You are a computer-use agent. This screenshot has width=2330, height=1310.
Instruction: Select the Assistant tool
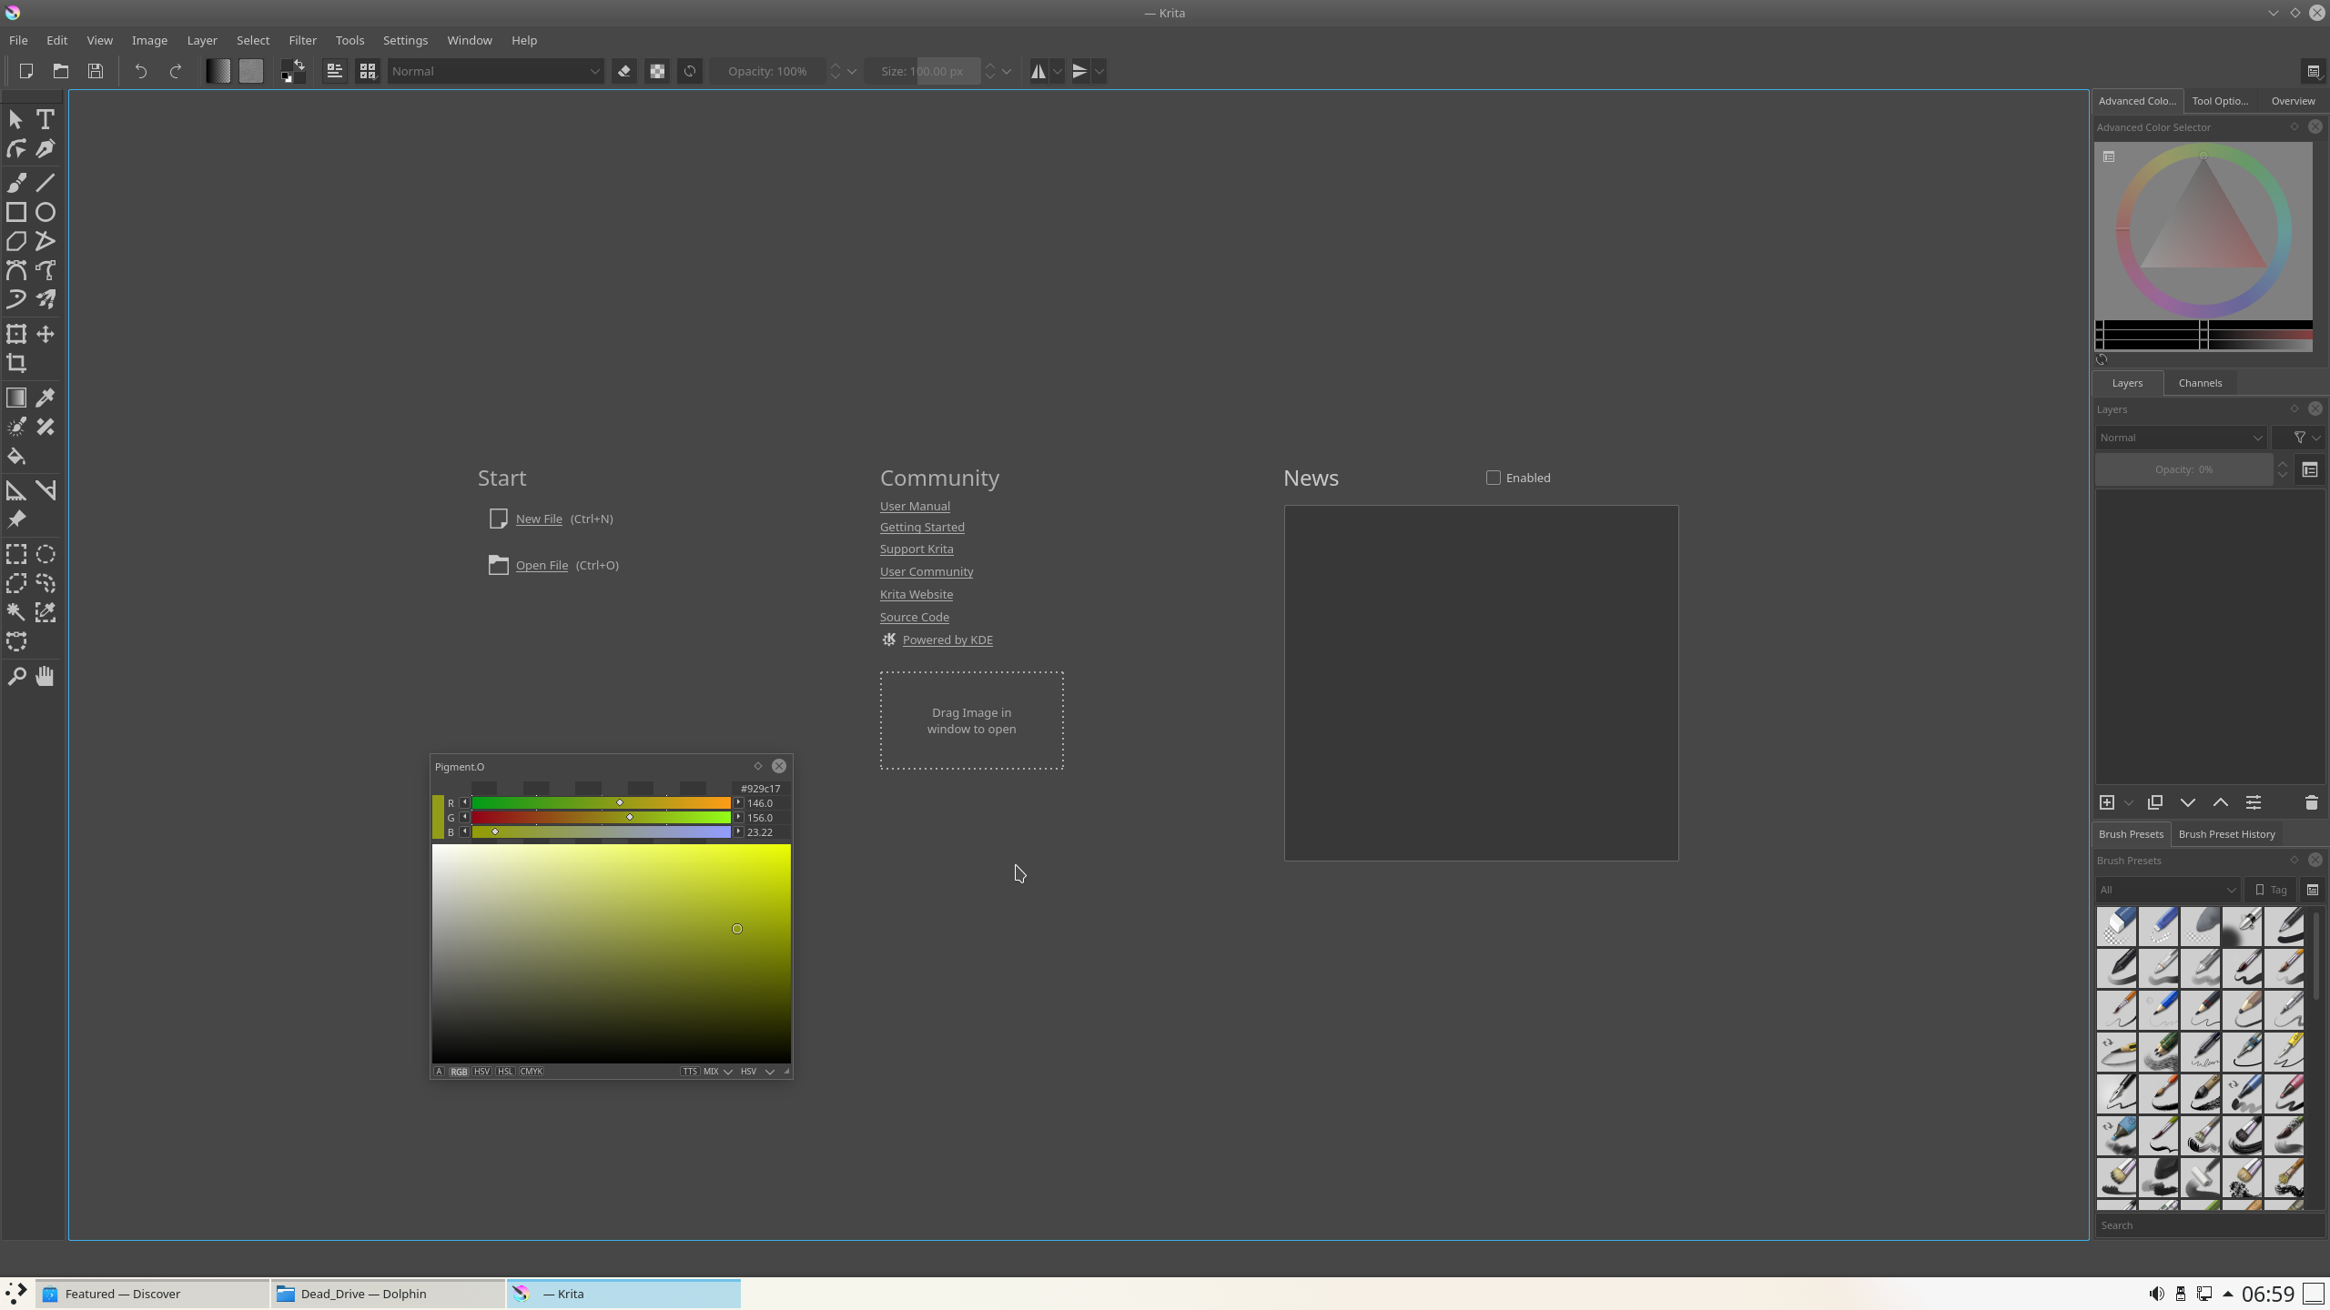click(16, 490)
